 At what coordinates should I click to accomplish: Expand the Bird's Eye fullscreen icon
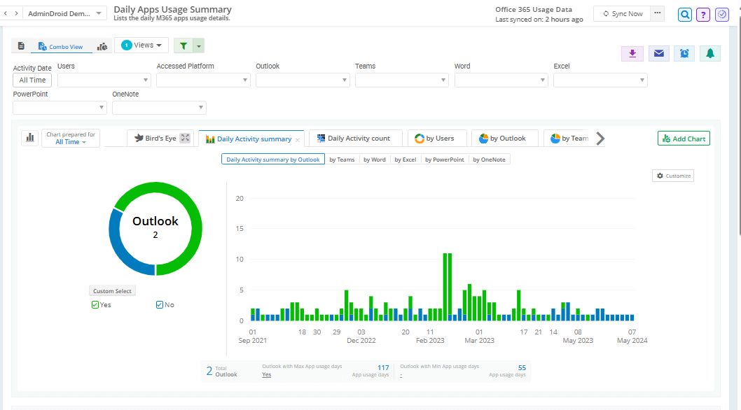[185, 139]
